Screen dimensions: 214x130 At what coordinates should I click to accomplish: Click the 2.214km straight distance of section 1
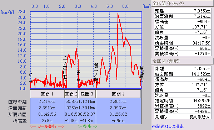pos(47,102)
